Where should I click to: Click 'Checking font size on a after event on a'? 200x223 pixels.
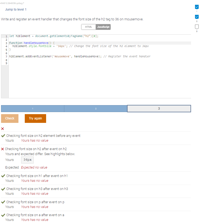click(x=35, y=215)
